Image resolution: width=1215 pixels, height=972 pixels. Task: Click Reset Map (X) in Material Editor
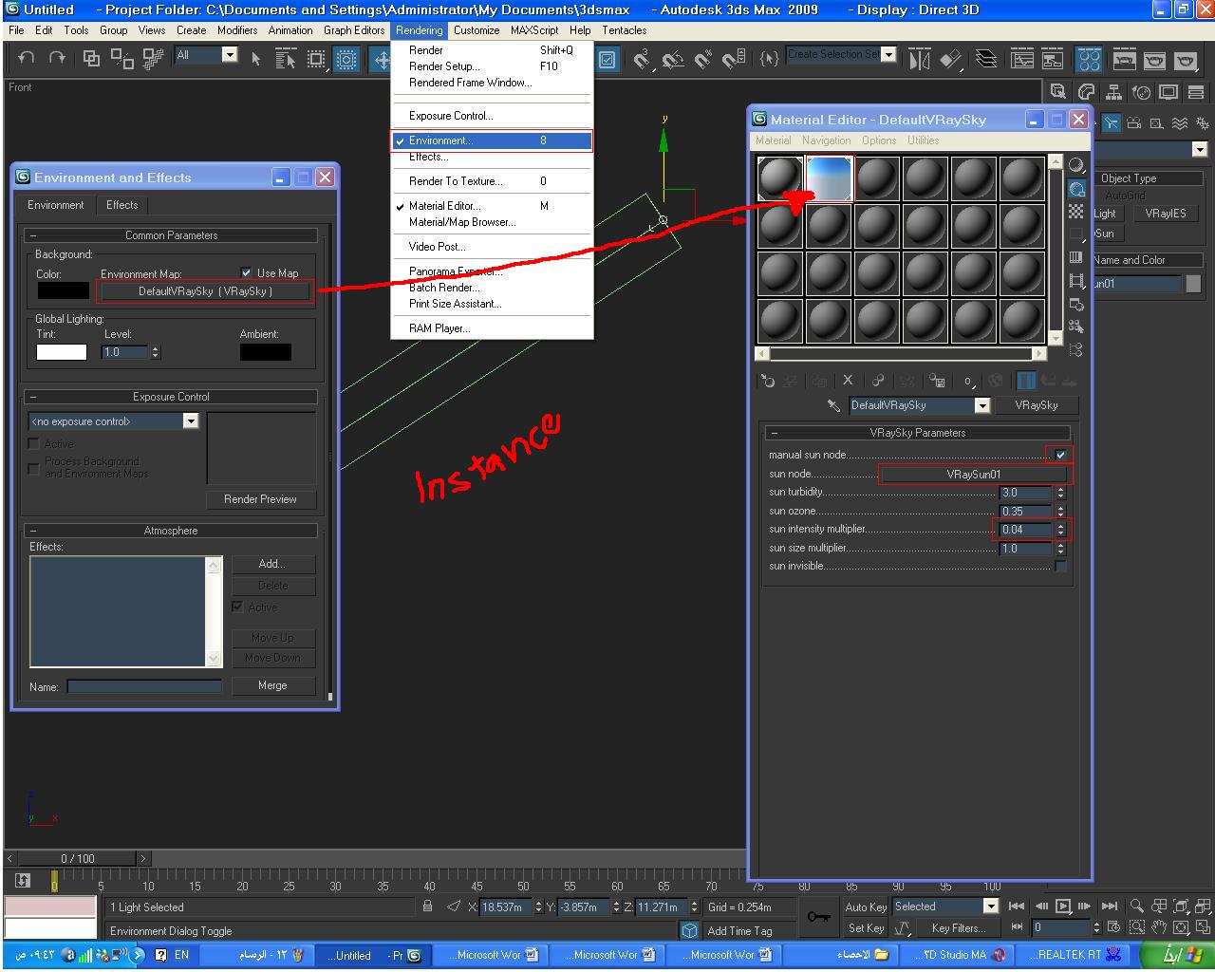click(848, 381)
